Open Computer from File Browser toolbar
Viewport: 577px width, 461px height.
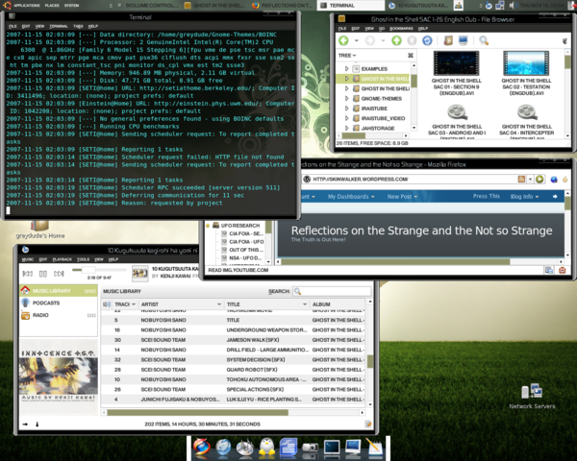click(x=464, y=40)
